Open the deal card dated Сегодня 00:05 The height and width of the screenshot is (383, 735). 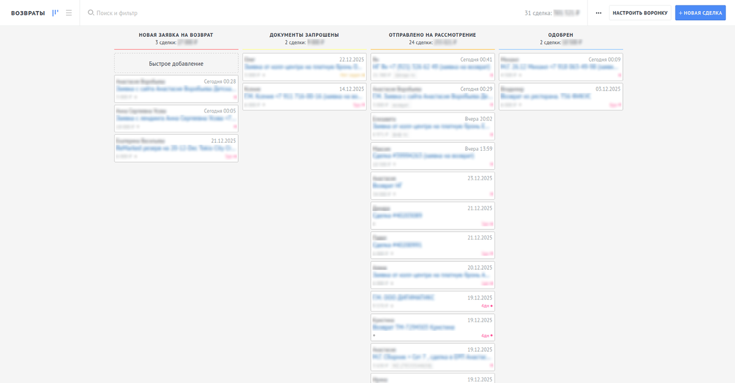176,118
